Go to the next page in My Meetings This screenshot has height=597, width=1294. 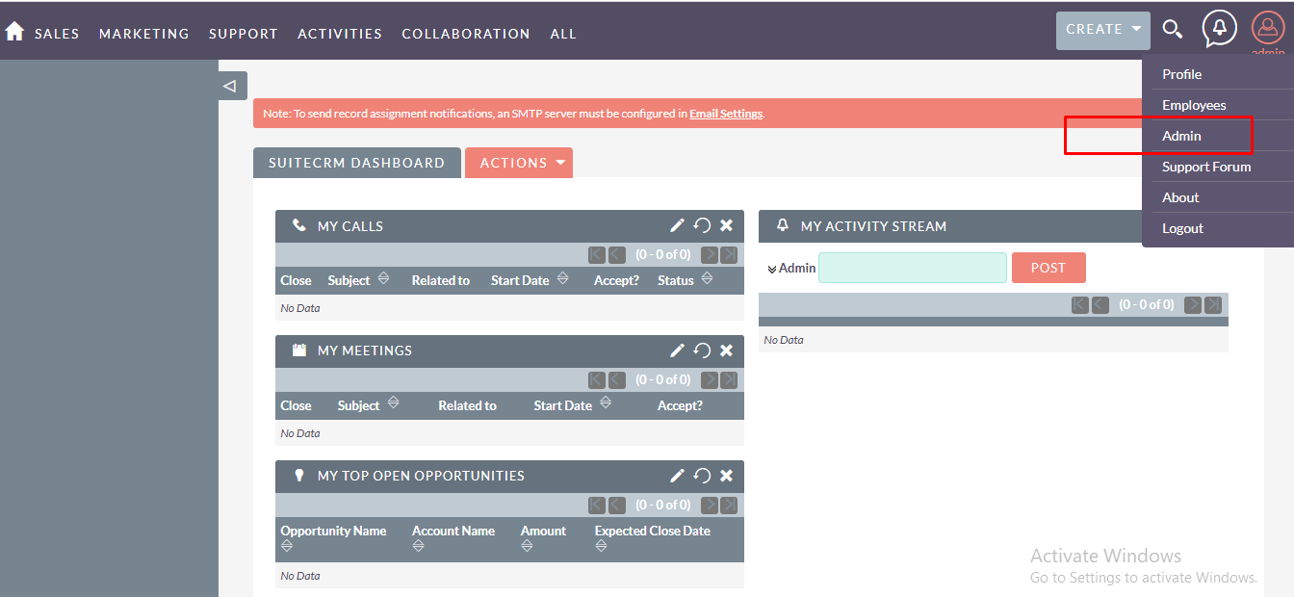(710, 380)
